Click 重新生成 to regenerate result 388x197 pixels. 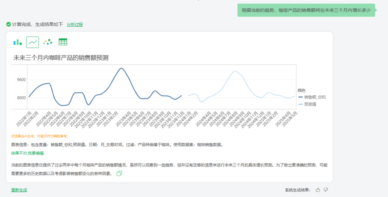pyautogui.click(x=19, y=190)
